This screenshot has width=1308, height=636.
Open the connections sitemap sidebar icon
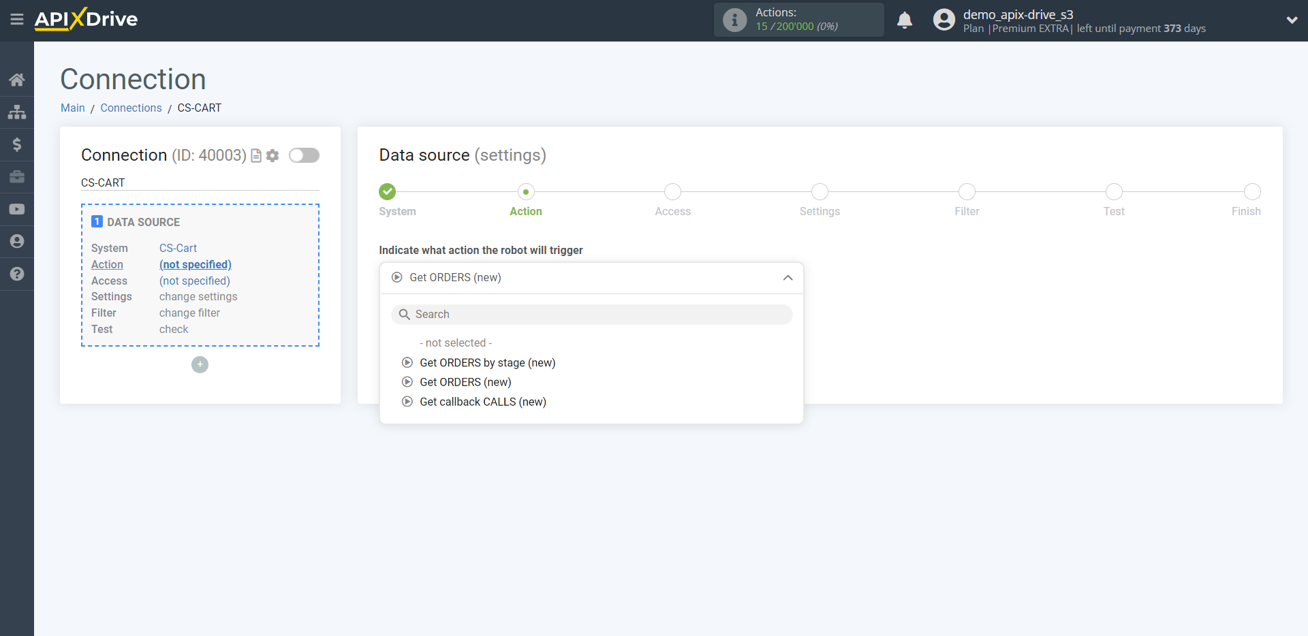(17, 112)
